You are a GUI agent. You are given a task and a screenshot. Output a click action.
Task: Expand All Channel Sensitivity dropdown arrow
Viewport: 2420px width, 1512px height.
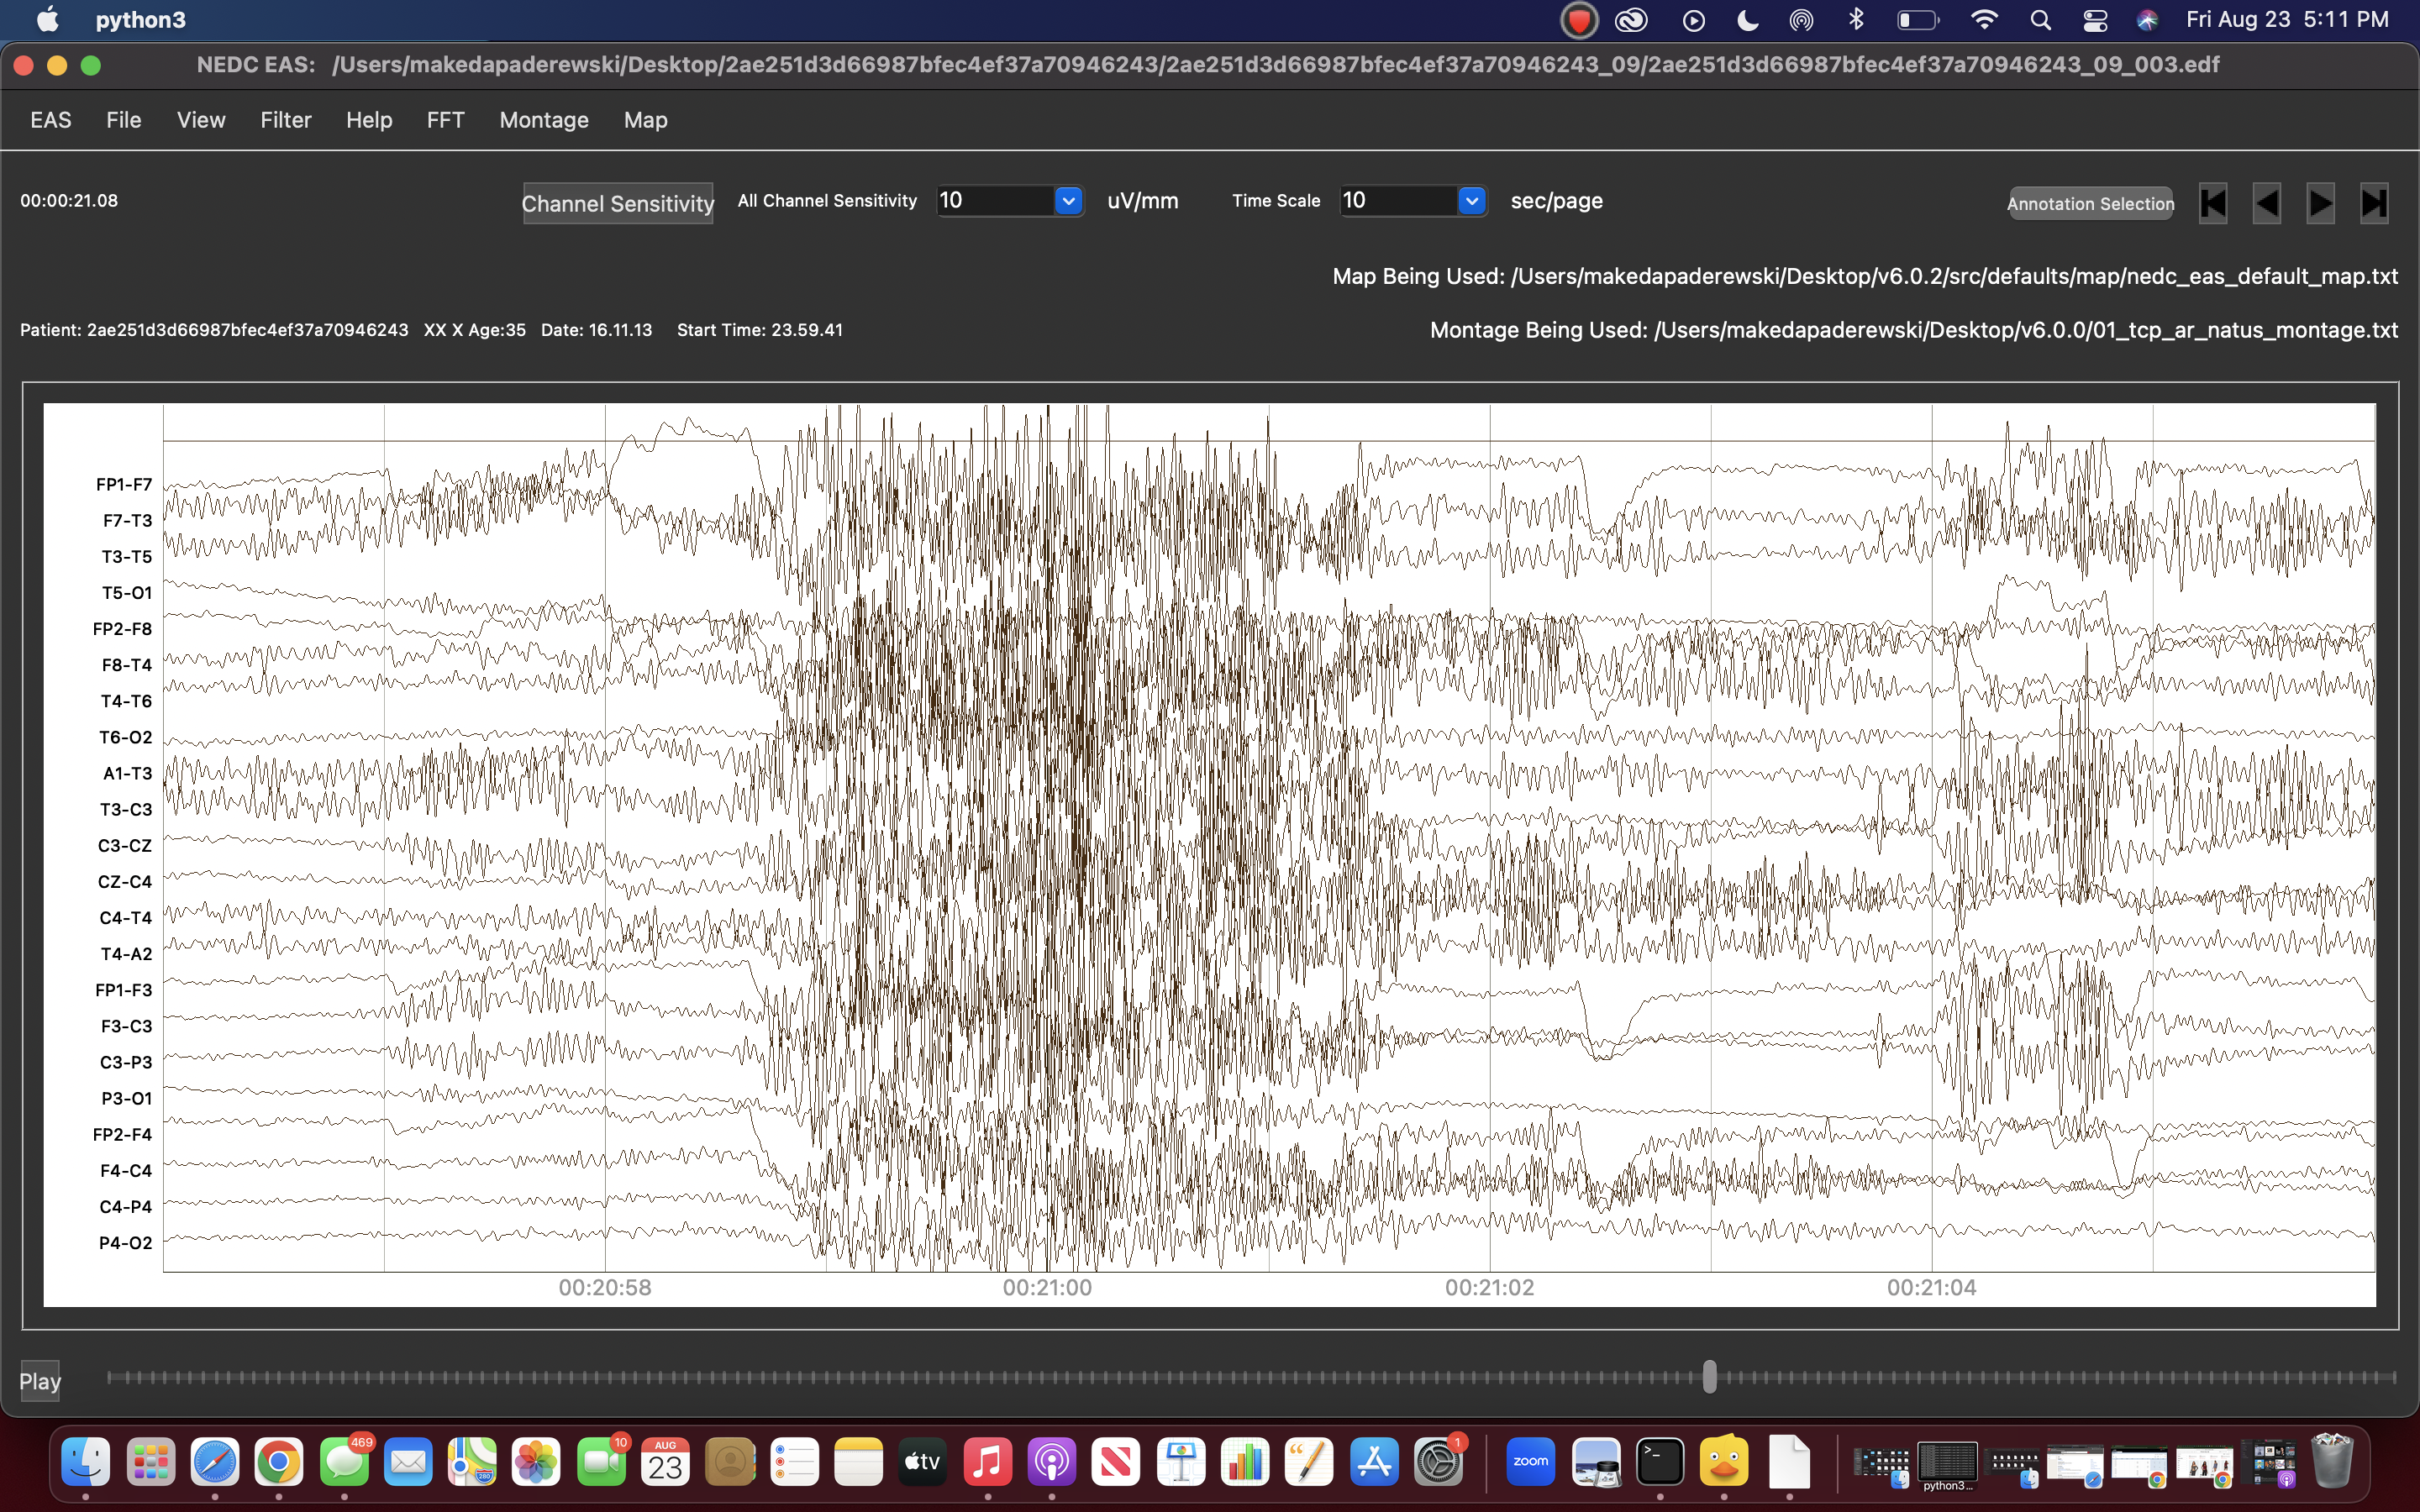coord(1068,201)
